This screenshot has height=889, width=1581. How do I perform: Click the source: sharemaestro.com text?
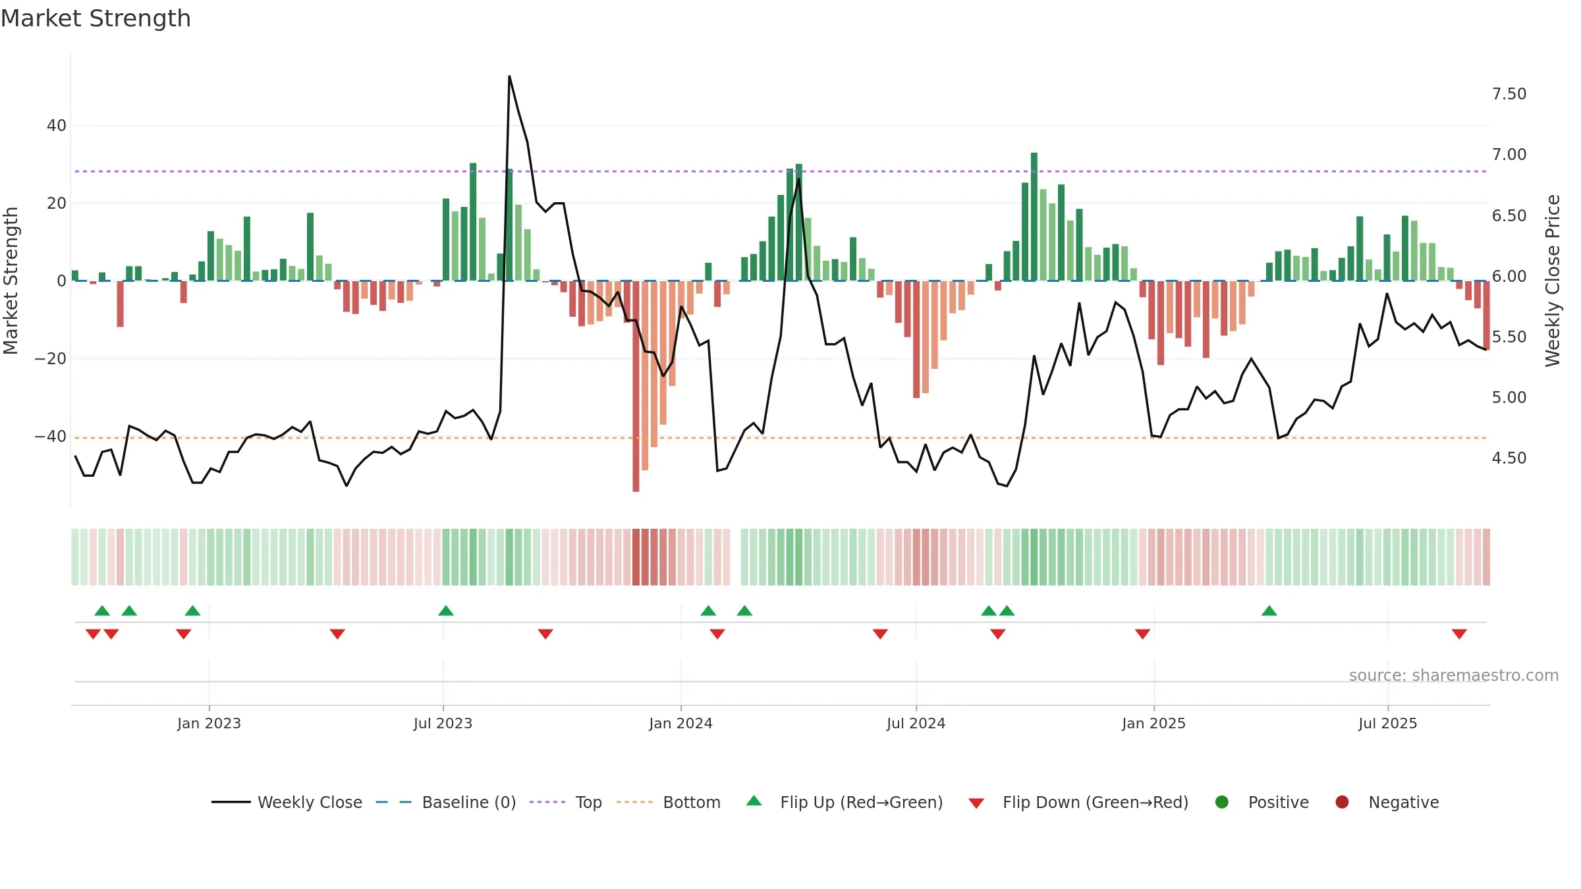1454,676
